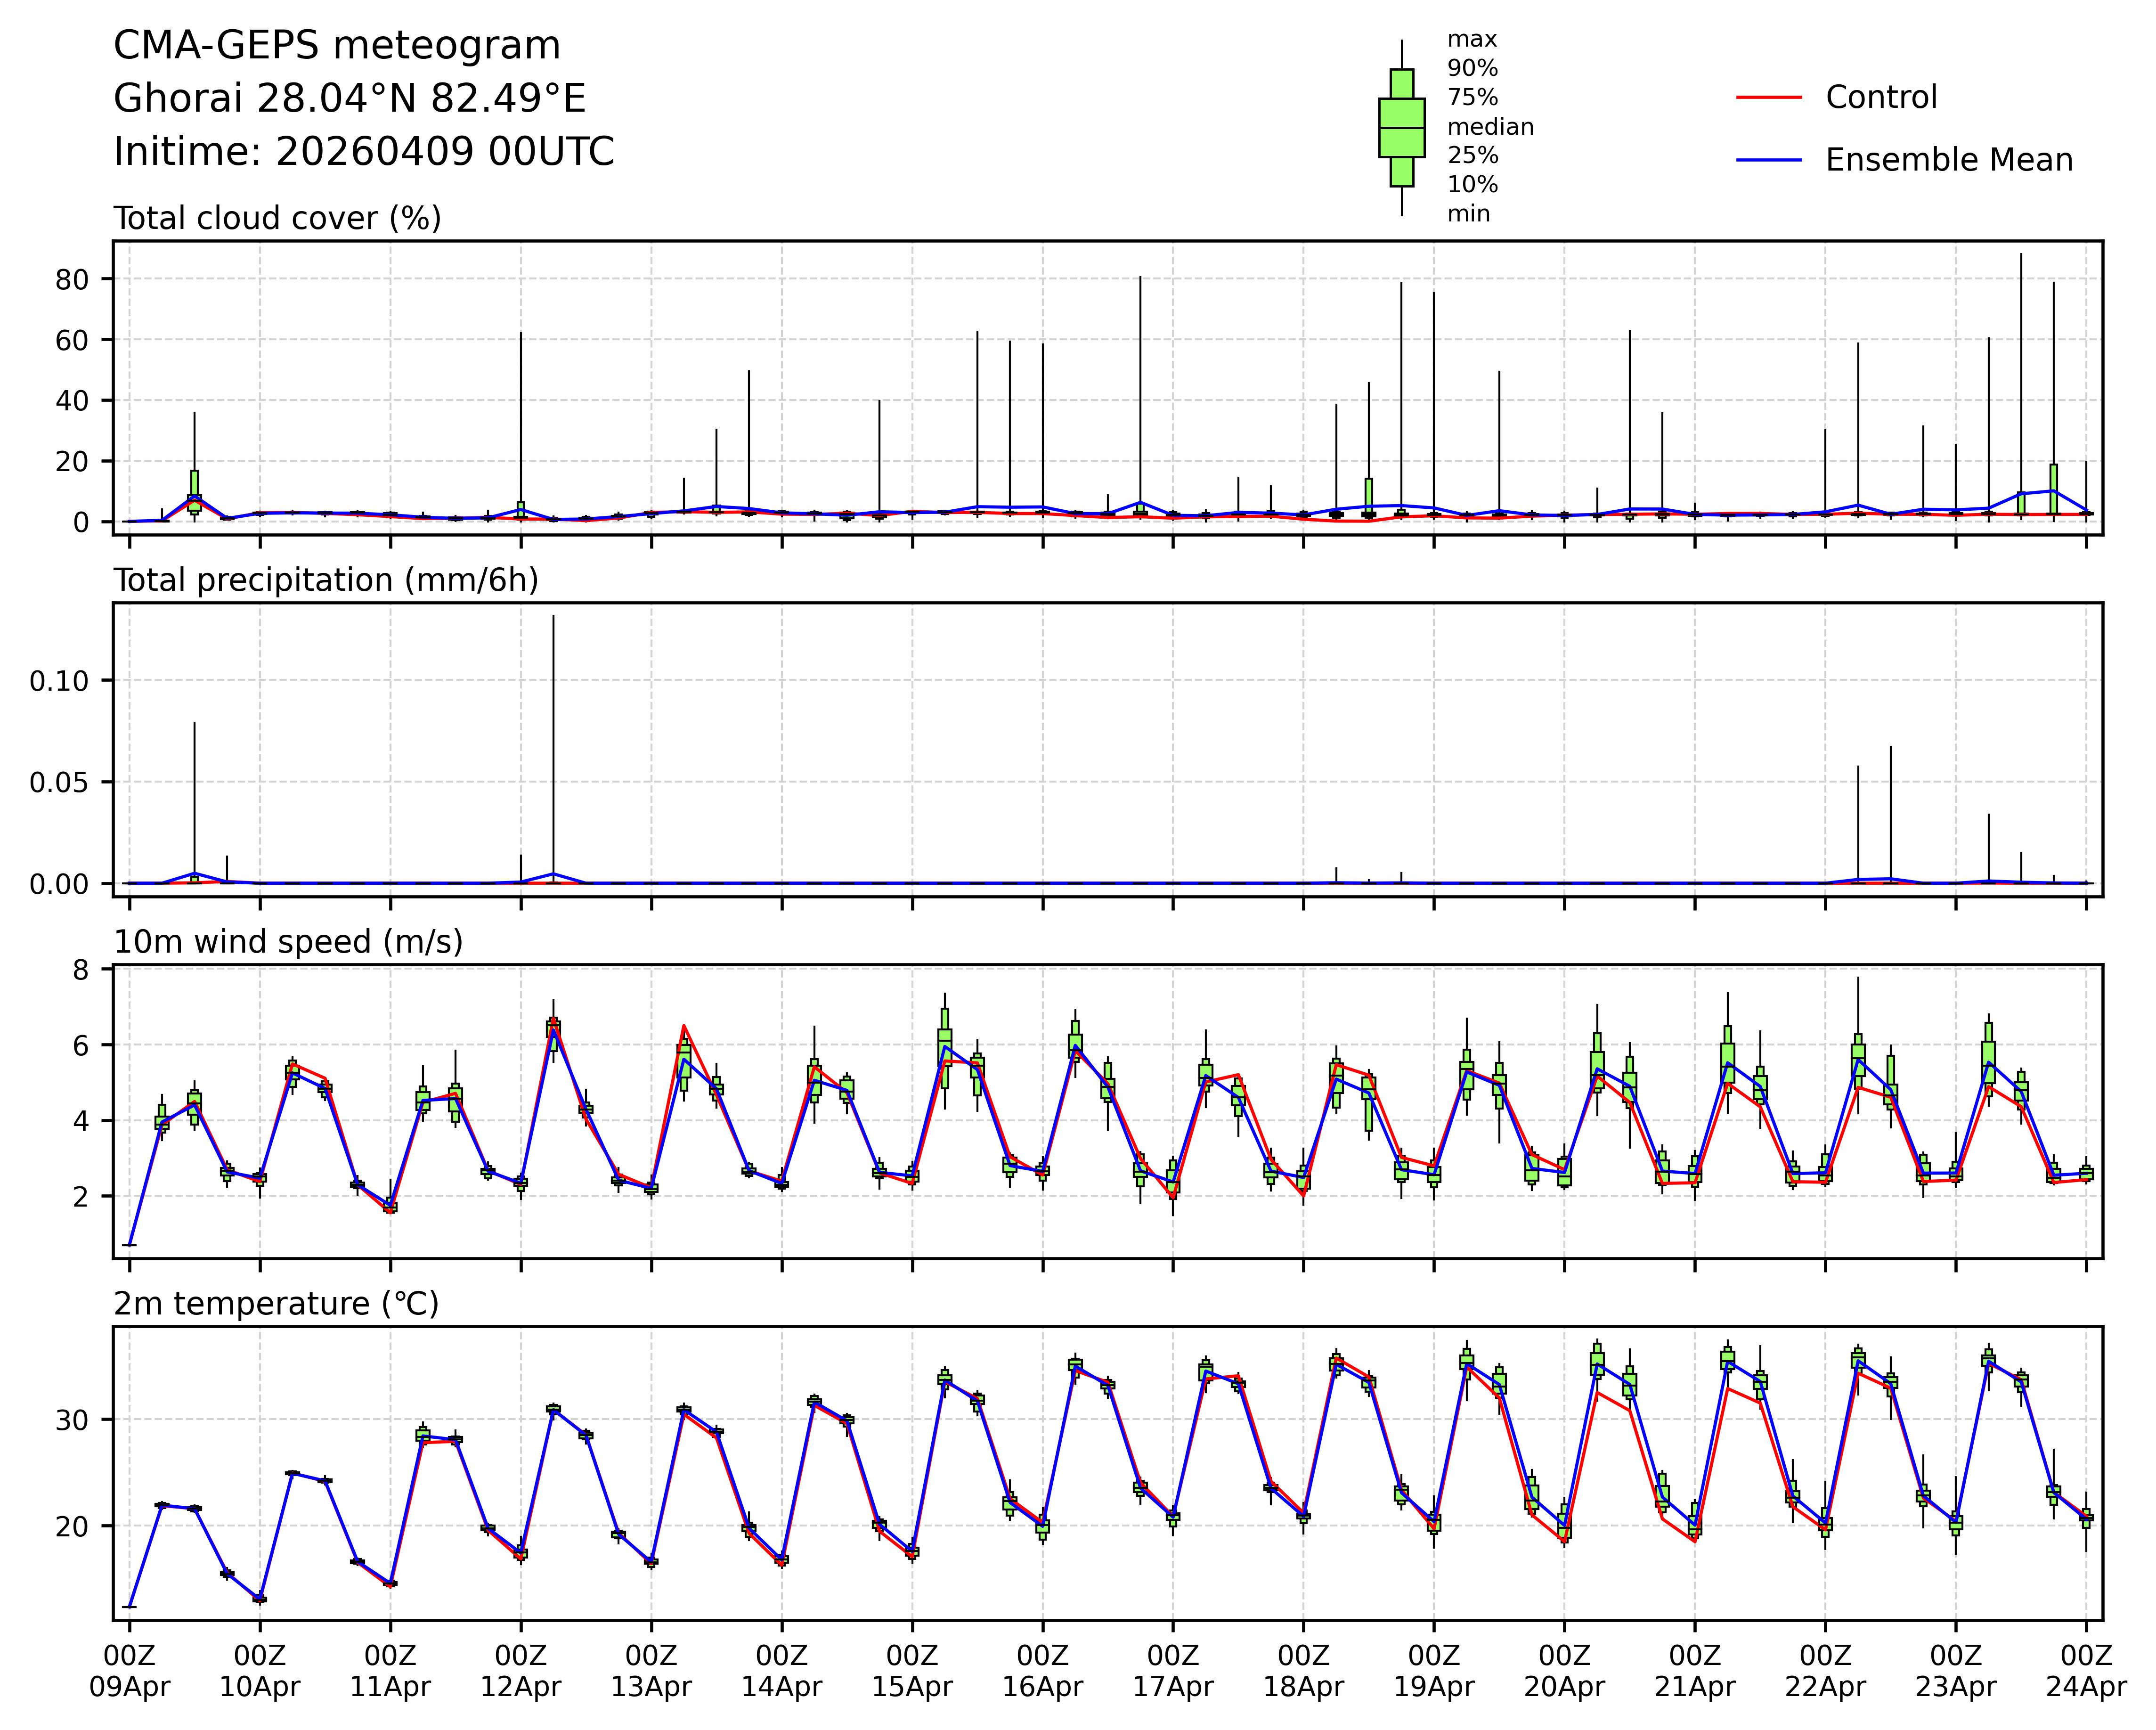Image resolution: width=2156 pixels, height=1730 pixels.
Task: Click the 'Total precipitation (mm/6h)' panel title
Action: [x=326, y=580]
